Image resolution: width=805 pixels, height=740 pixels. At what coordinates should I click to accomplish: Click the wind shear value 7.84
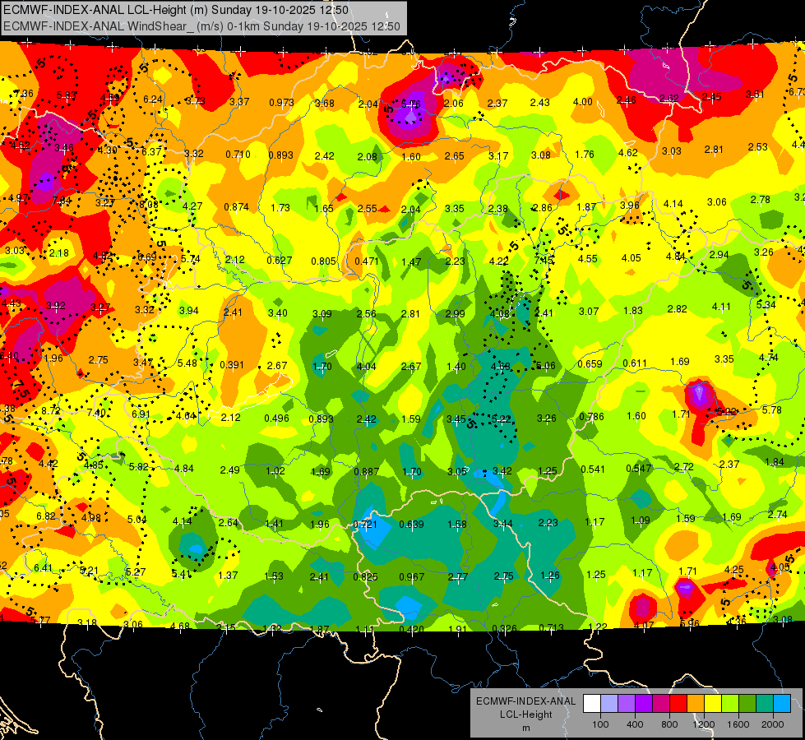tap(62, 201)
